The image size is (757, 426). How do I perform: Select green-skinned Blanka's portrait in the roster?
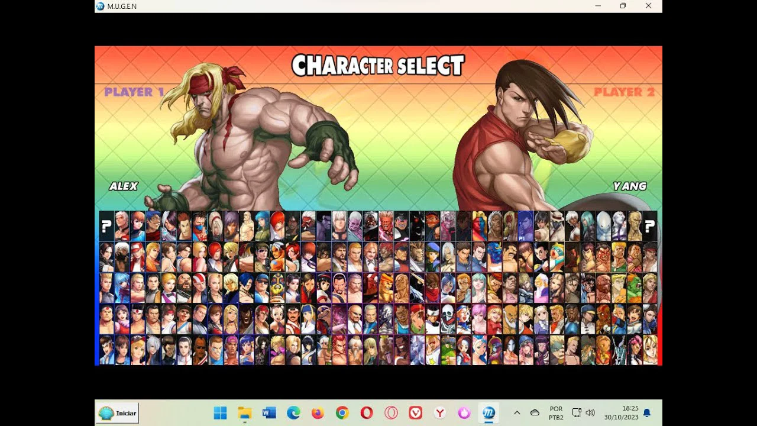634,288
